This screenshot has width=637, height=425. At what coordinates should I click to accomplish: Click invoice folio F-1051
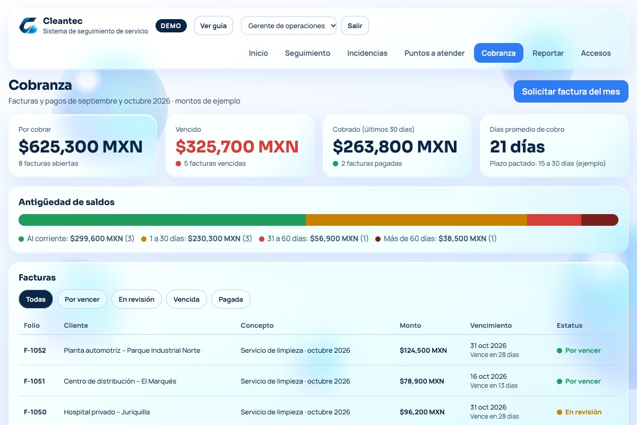point(35,381)
